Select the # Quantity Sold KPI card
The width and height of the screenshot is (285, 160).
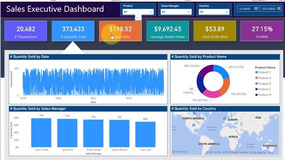73,31
